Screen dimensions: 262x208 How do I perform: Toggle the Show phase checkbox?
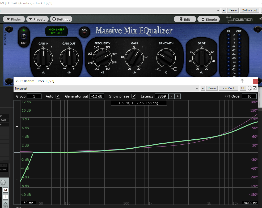coord(134,96)
